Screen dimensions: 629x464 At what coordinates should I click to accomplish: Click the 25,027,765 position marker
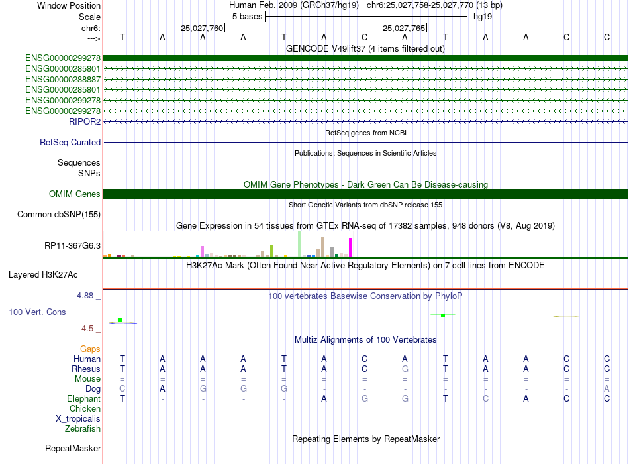pos(405,28)
